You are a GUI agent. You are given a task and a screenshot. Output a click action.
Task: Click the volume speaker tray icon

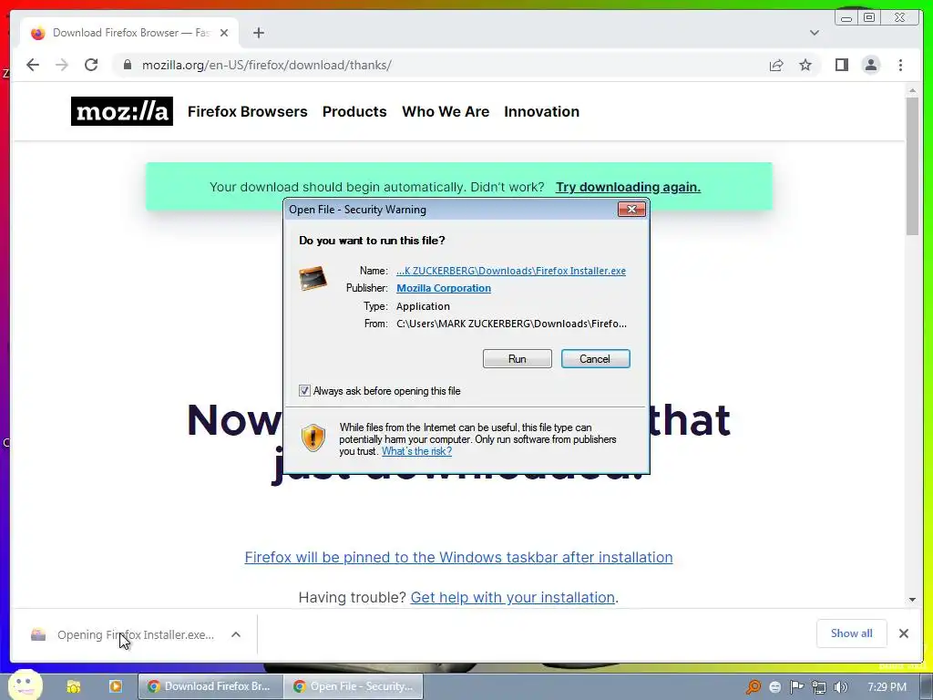point(841,687)
